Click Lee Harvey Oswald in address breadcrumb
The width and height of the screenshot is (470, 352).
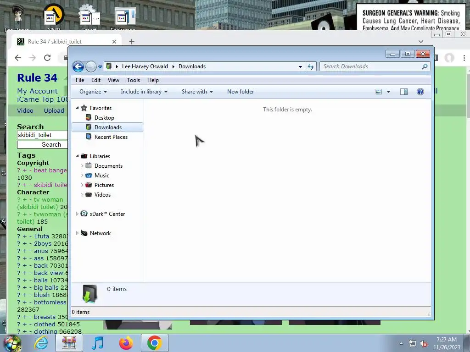pos(145,66)
